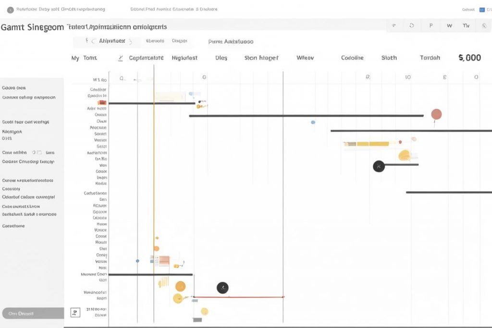The image size is (492, 328).
Task: Toggle the blue square indicator at top right
Action: (482, 10)
